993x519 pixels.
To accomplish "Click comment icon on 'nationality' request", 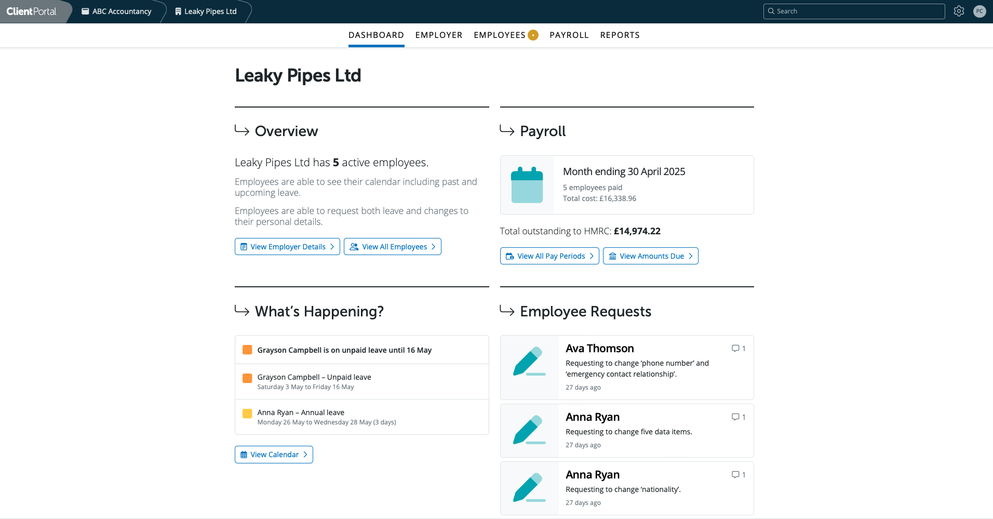I will pyautogui.click(x=735, y=475).
